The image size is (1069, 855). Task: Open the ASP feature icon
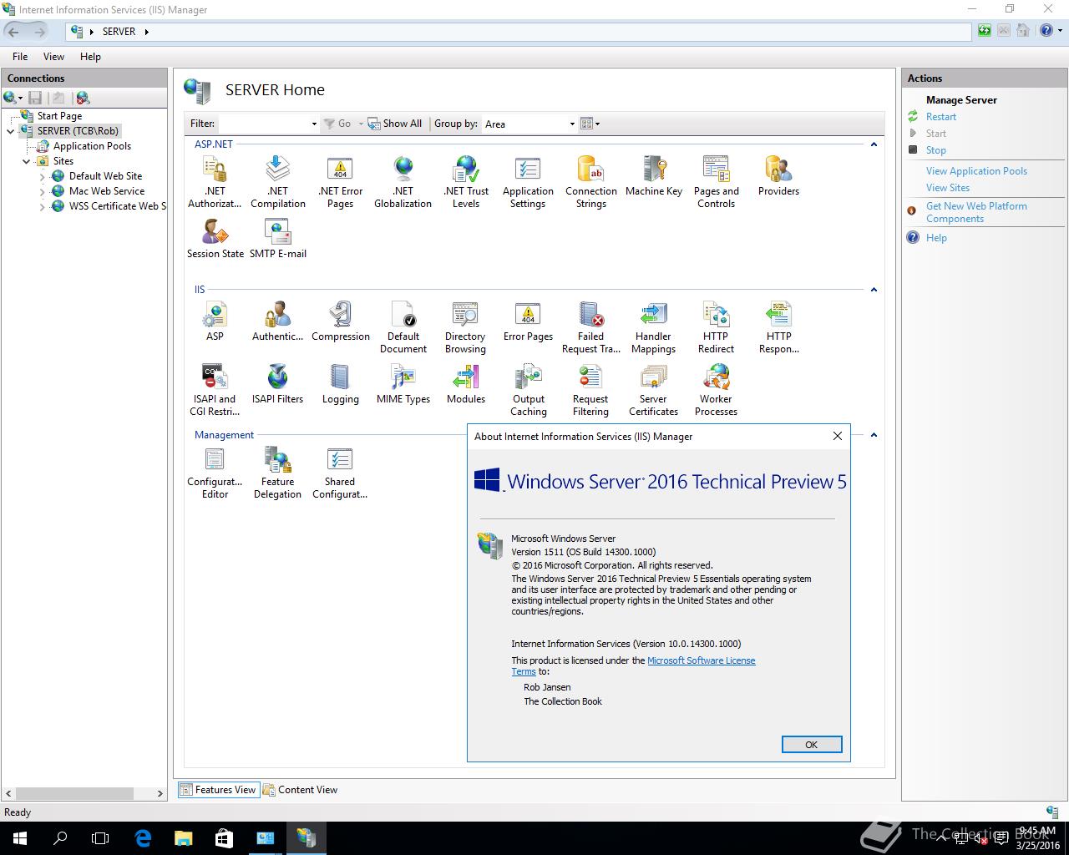pyautogui.click(x=215, y=321)
